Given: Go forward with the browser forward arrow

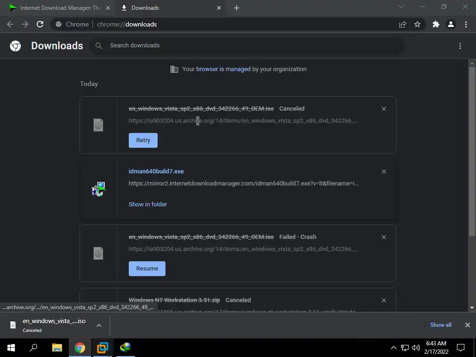Looking at the screenshot, I should [25, 24].
